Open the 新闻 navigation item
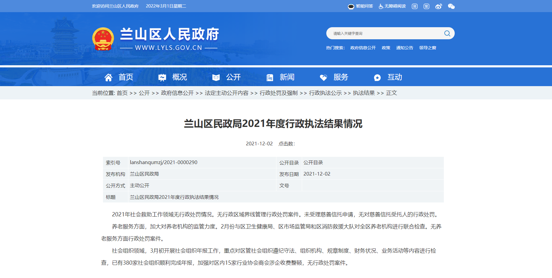Image resolution: width=552 pixels, height=278 pixels. click(287, 77)
